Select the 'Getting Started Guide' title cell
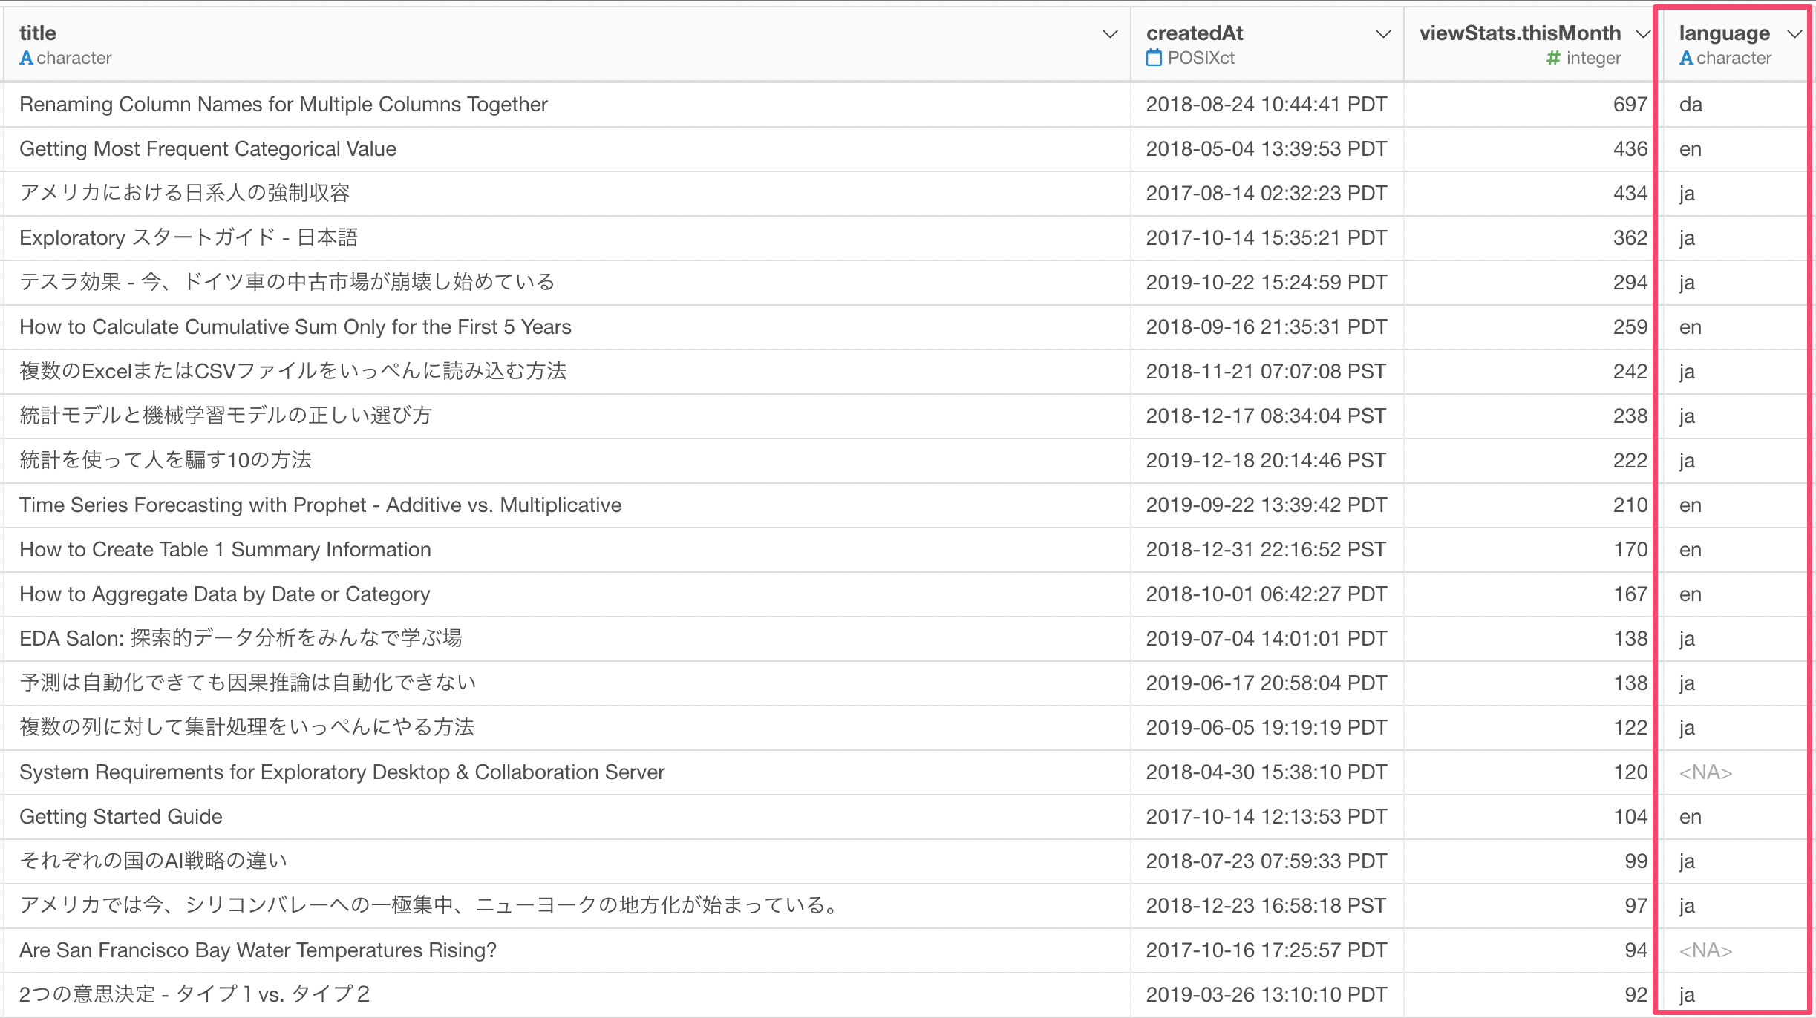This screenshot has height=1018, width=1816. [121, 817]
